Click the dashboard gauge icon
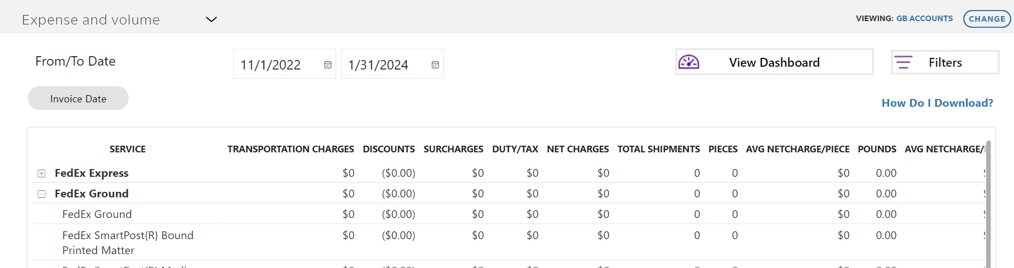1014x268 pixels. coord(689,62)
